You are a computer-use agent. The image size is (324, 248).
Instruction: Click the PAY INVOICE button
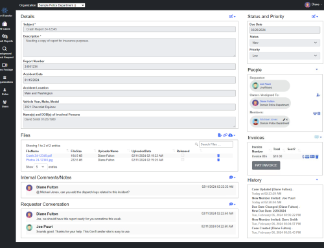click(266, 165)
